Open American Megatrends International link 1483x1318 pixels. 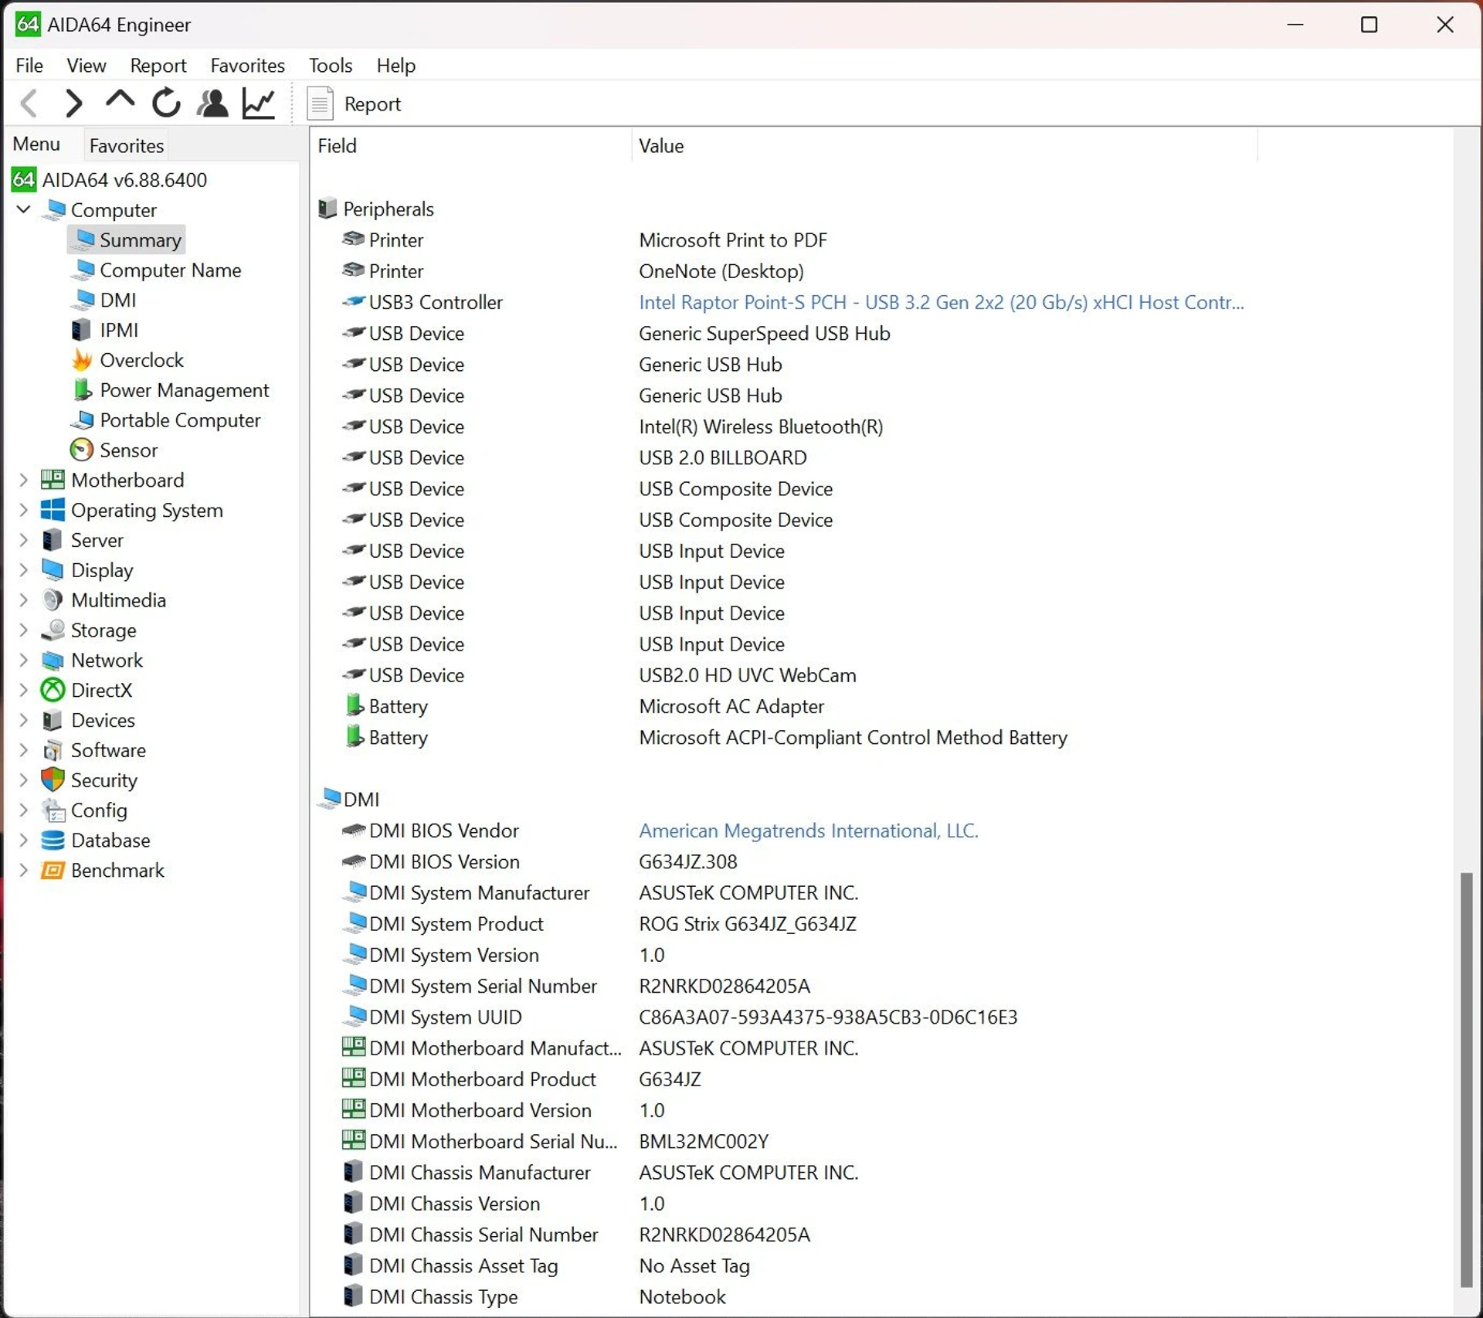point(808,831)
